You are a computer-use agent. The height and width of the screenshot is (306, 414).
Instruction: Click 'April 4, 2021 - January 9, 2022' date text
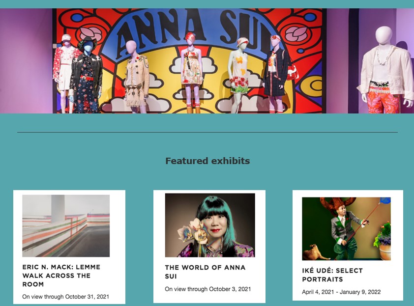click(x=341, y=292)
